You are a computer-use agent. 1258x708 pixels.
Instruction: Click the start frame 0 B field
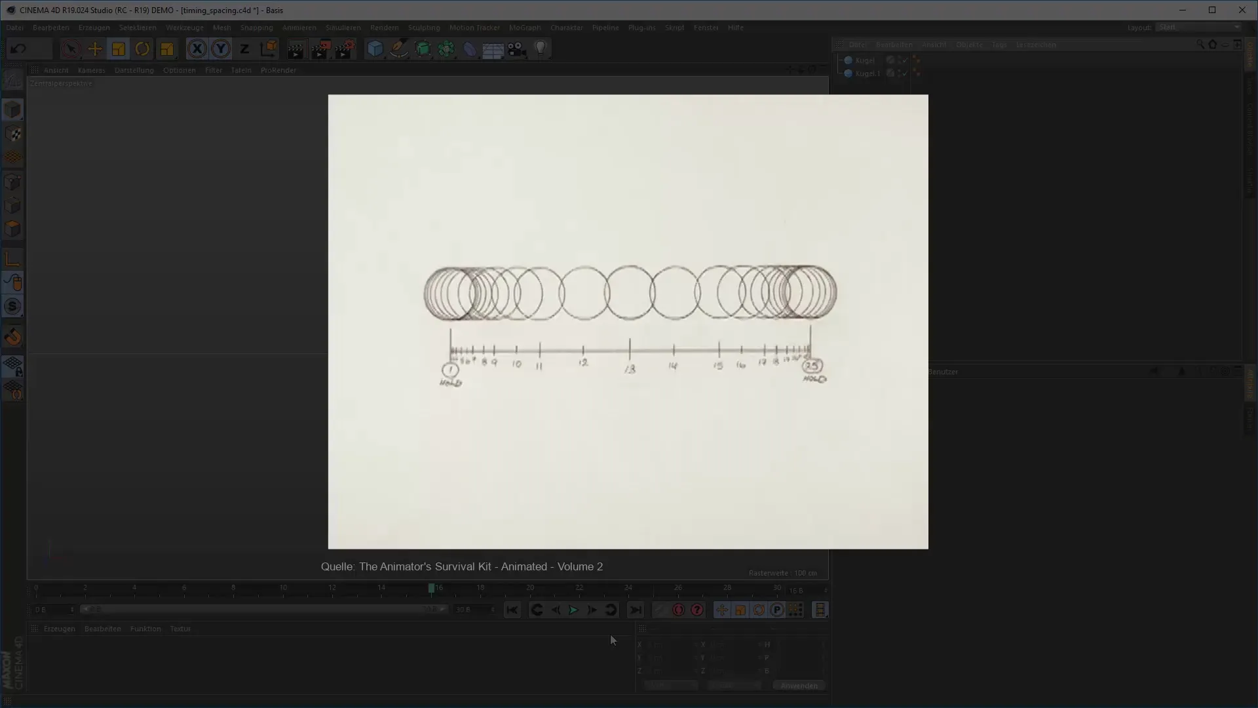54,610
